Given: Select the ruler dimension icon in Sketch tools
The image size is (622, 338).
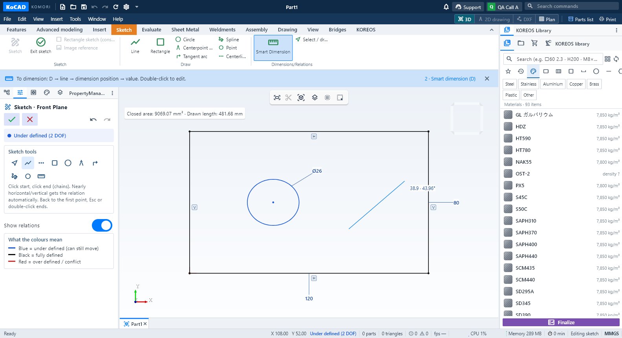Looking at the screenshot, I should coord(41,176).
